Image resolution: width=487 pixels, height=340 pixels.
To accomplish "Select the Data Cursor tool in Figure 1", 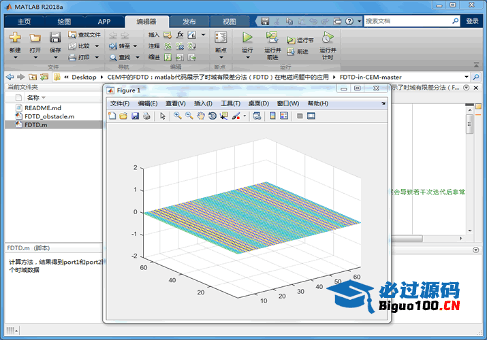I will coord(224,116).
